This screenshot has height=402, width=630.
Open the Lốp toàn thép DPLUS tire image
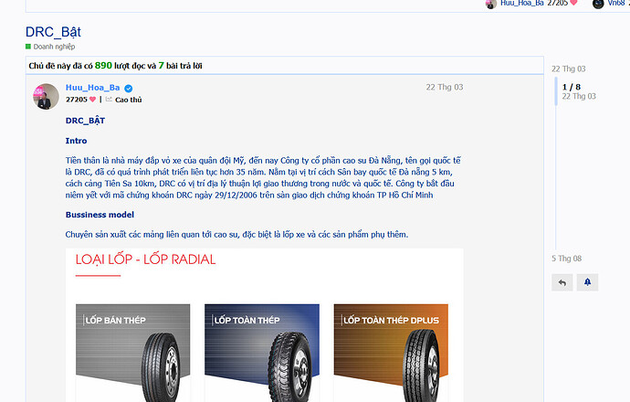pos(391,353)
